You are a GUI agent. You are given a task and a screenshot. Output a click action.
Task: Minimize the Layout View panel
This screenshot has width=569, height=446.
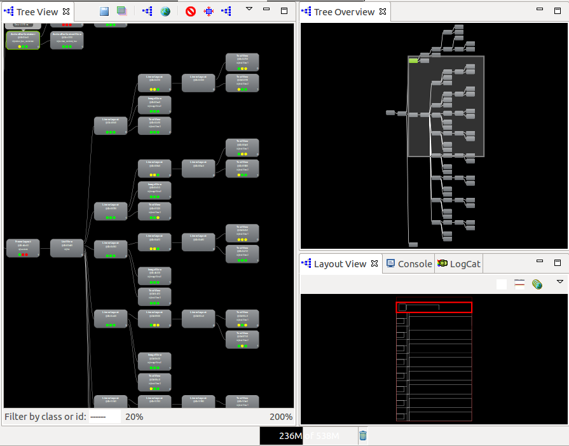(540, 261)
